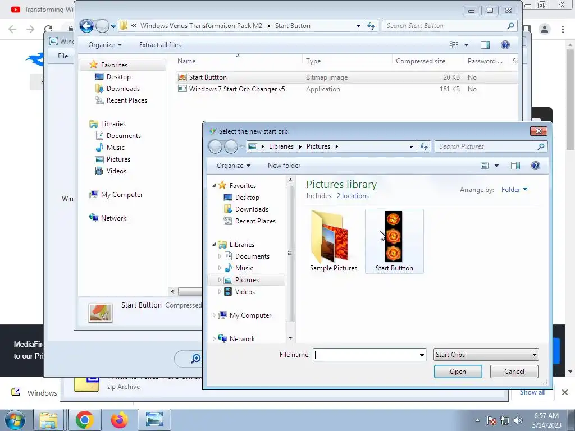Screen dimensions: 575x431
Task: Cancel the start orb selection dialog
Action: click(x=514, y=372)
